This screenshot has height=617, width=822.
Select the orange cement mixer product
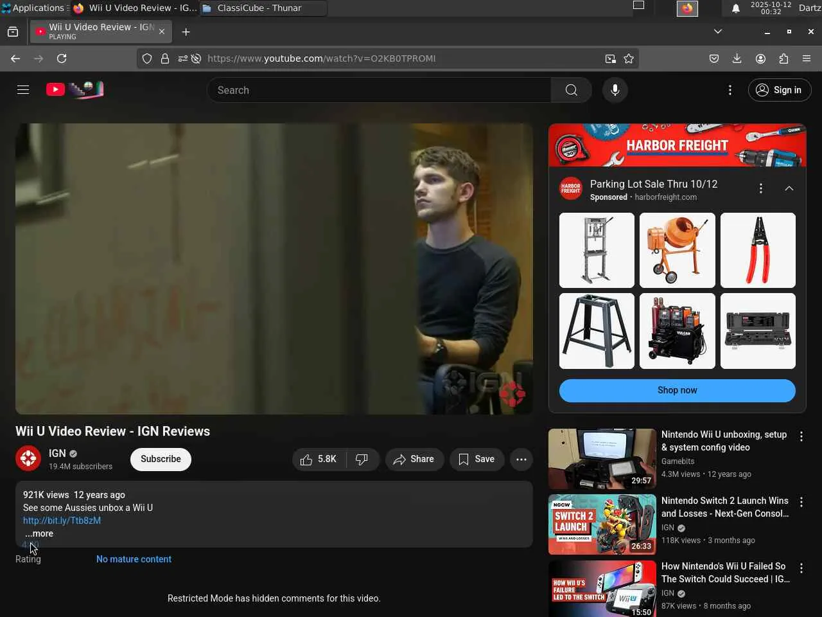tap(678, 250)
